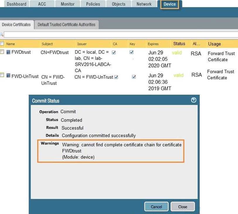Open Default Trusted Certificate Authorities tab
This screenshot has width=238, height=214.
[67, 25]
